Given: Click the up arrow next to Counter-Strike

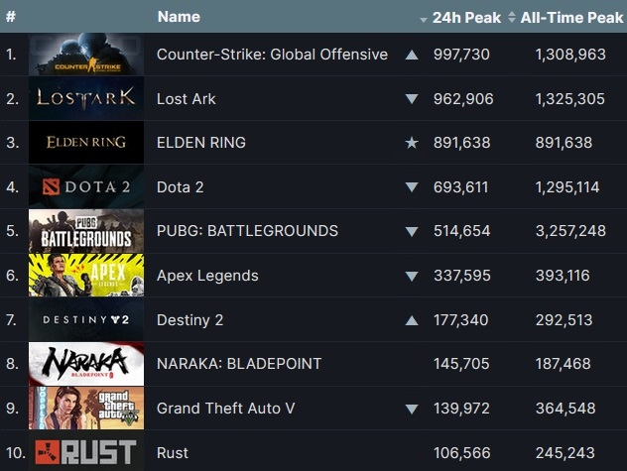Looking at the screenshot, I should [412, 55].
